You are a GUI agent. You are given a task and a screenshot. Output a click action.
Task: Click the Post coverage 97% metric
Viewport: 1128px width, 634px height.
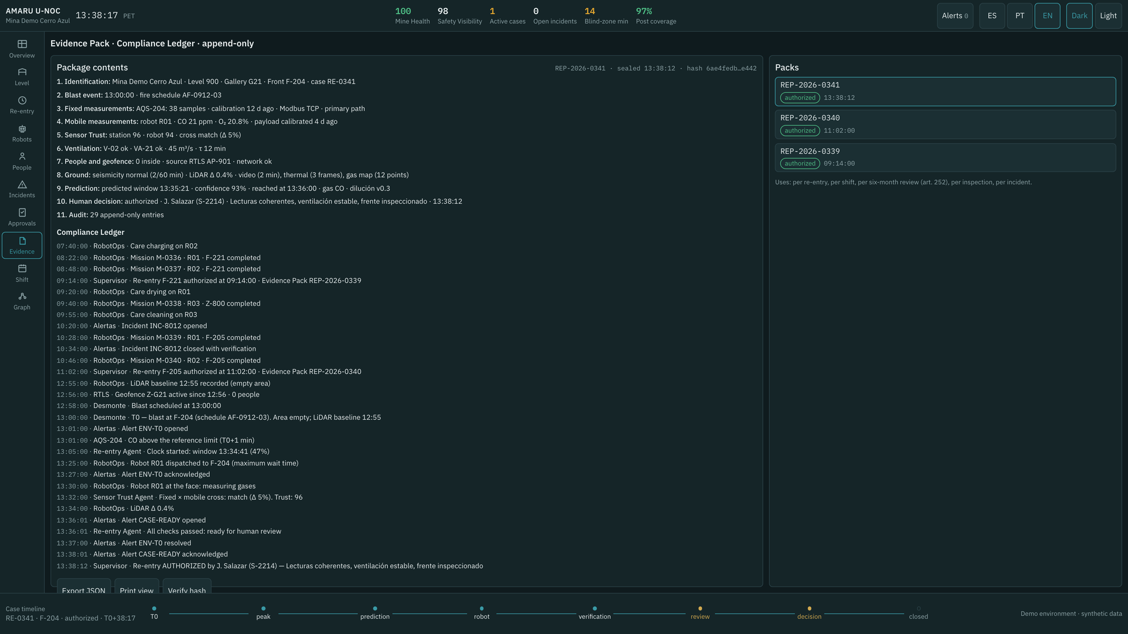[x=656, y=16]
